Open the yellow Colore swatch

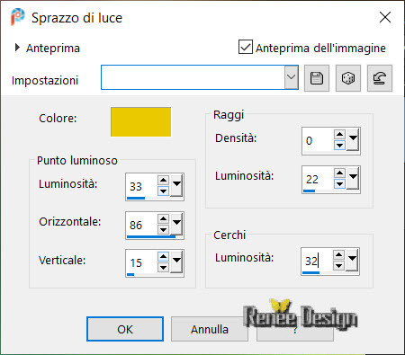tap(141, 122)
